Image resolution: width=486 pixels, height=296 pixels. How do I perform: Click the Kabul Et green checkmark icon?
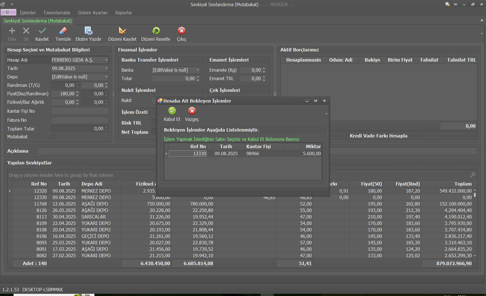point(172,111)
